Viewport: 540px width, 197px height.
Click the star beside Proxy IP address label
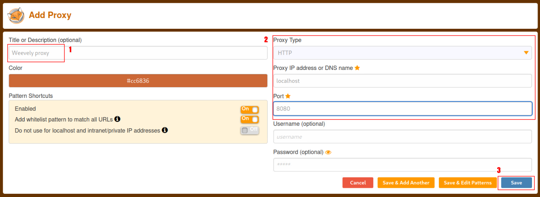[357, 68]
